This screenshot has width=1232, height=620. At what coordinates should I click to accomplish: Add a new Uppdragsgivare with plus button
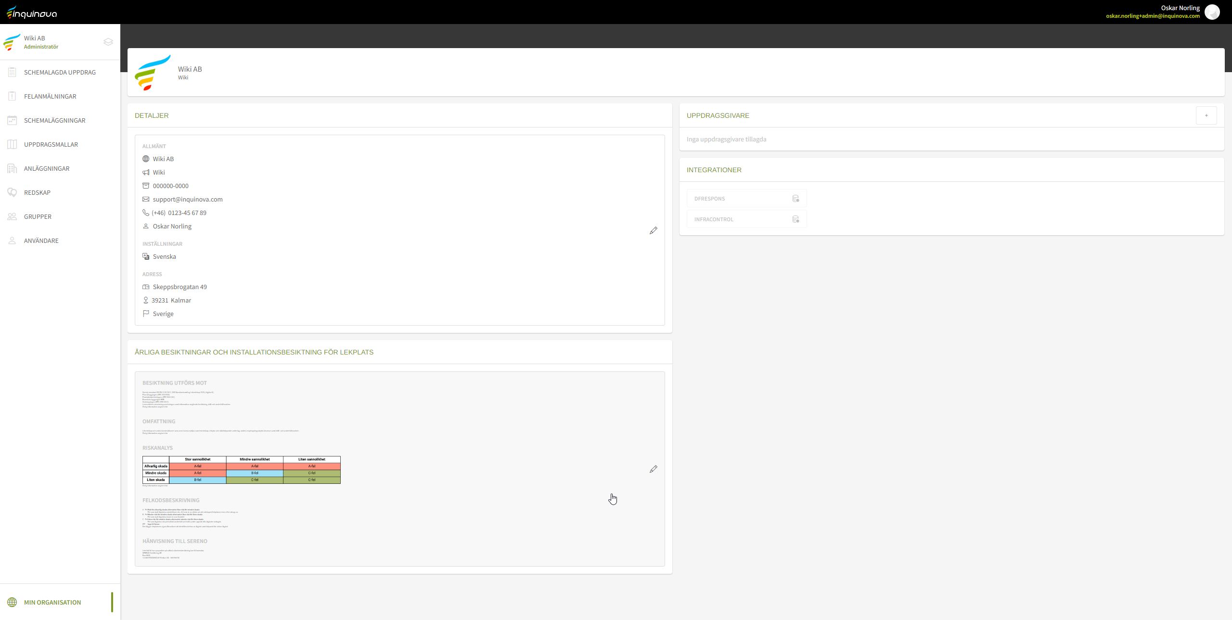click(x=1206, y=115)
